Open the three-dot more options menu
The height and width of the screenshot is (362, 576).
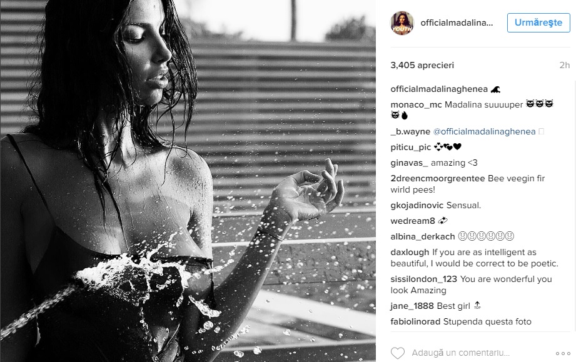point(563,353)
